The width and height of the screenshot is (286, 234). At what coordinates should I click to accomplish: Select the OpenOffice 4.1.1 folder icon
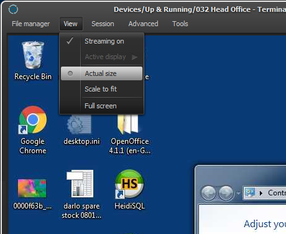click(129, 124)
